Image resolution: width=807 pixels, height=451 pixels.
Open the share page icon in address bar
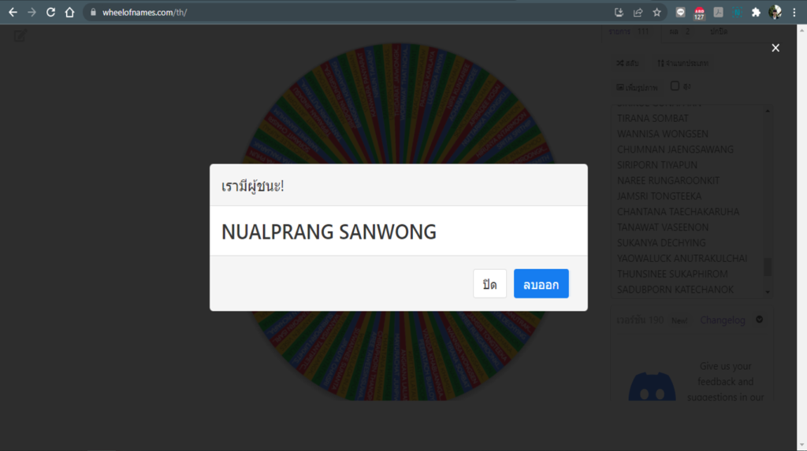(638, 13)
